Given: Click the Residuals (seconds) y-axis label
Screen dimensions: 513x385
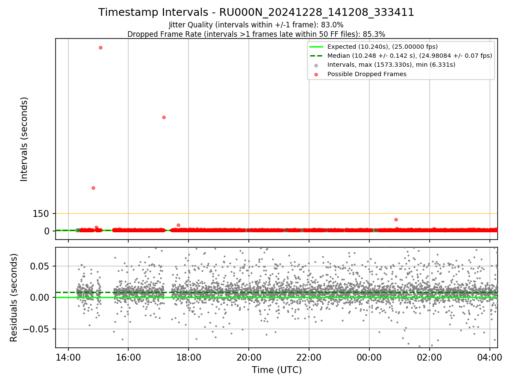Looking at the screenshot, I should tap(14, 297).
